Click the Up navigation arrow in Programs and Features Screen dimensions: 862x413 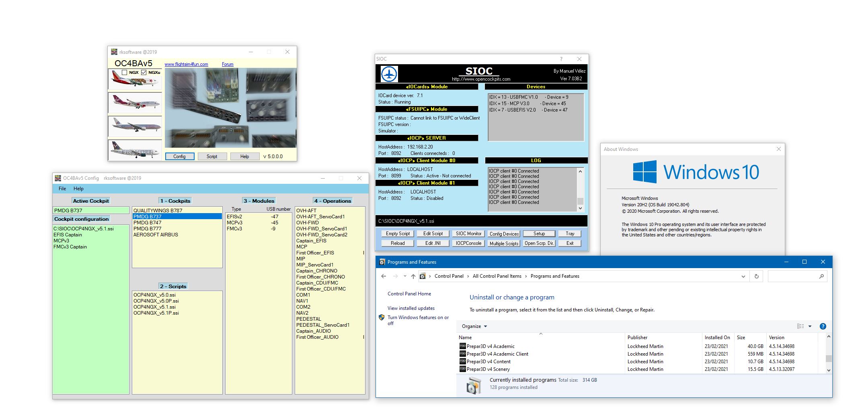(x=413, y=276)
